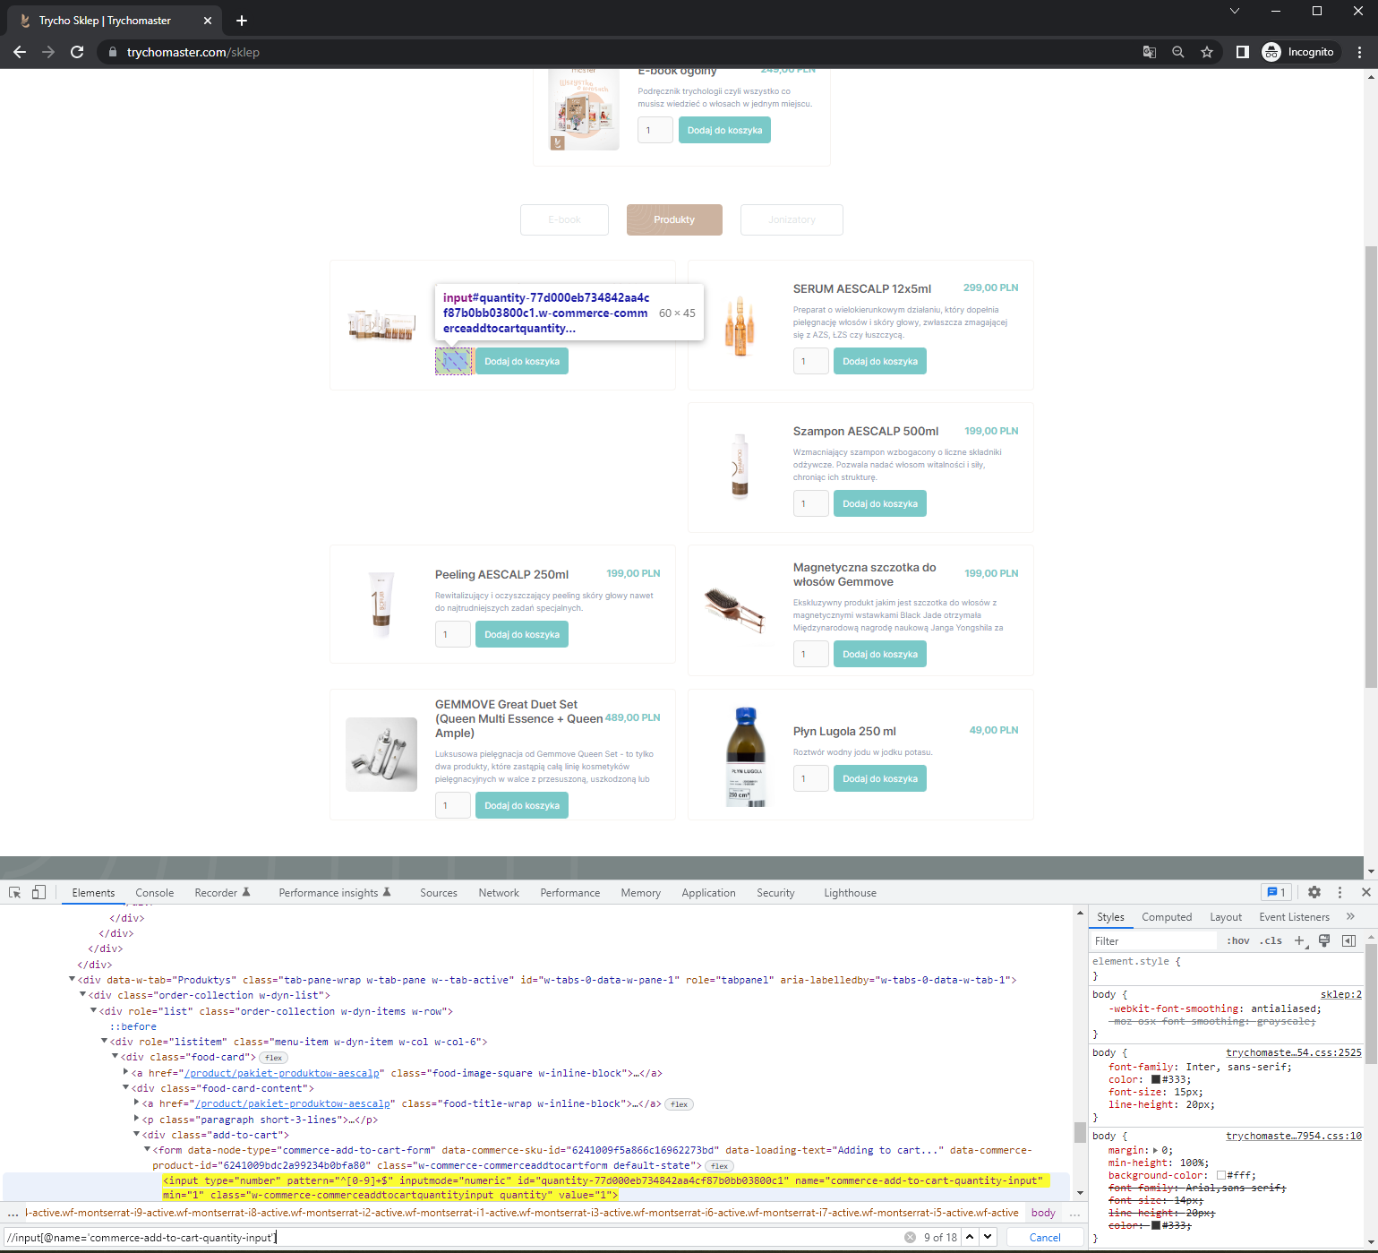Add Płyn Lugola 250 ml to cart
Screen dimensions: 1378x1253
(x=880, y=778)
